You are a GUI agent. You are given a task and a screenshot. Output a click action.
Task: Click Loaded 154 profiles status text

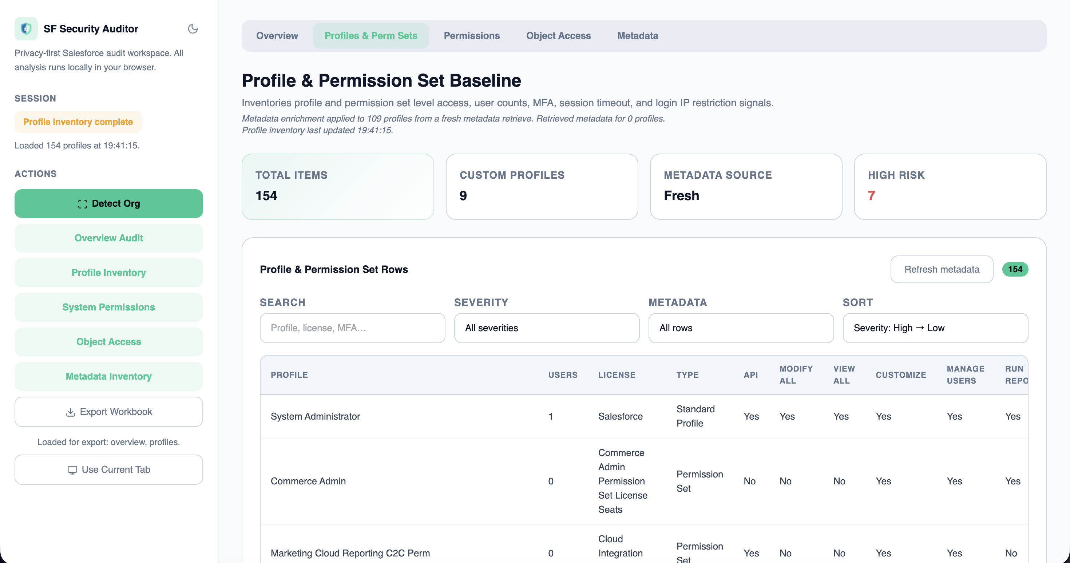(77, 146)
